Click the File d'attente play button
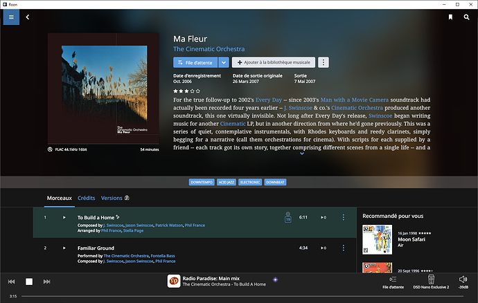This screenshot has width=478, height=303. point(195,62)
